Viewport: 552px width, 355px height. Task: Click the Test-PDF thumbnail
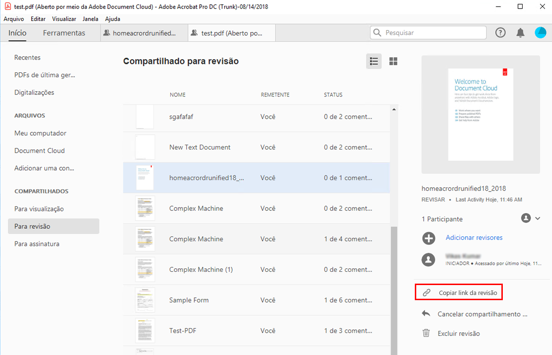[x=145, y=331]
